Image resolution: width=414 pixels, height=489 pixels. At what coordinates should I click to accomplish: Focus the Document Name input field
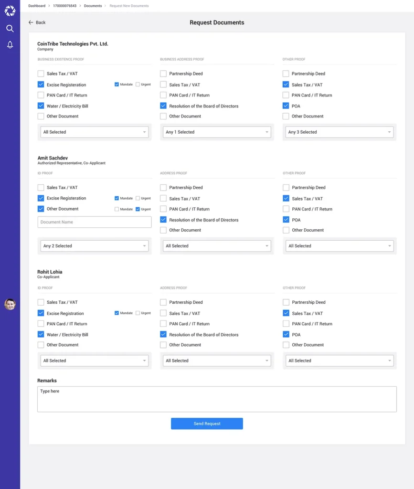pos(94,222)
